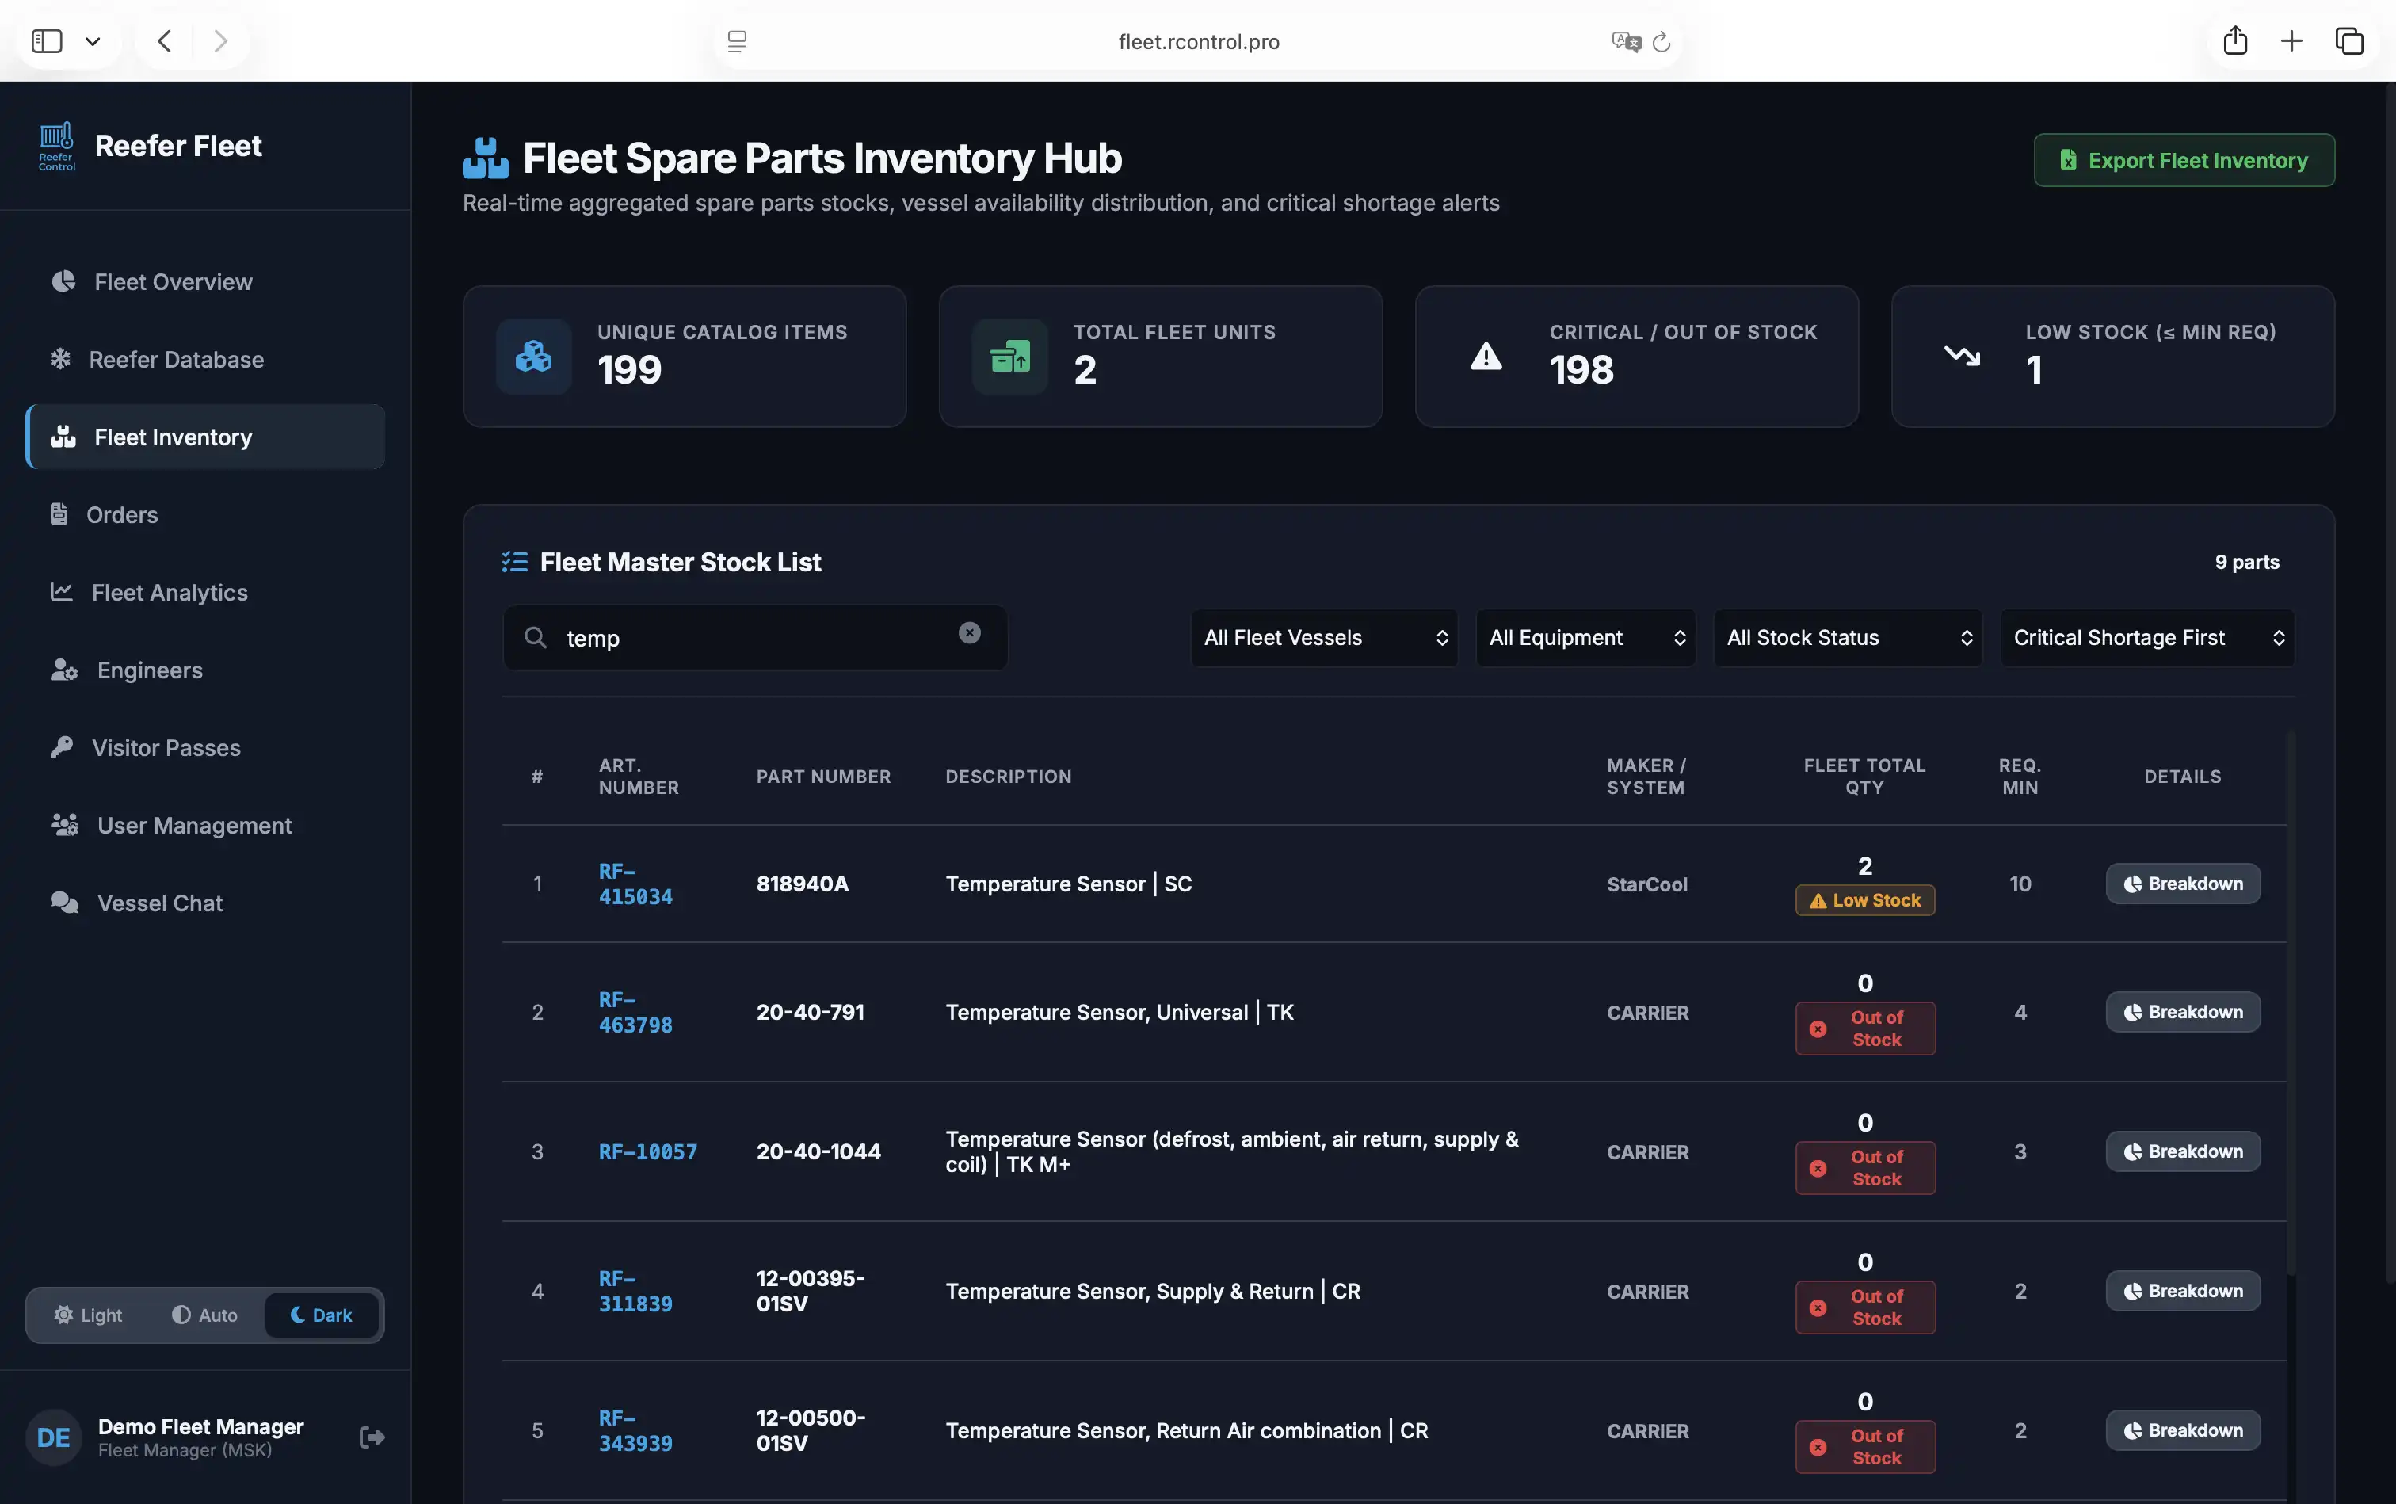Open Breakdown for part 818940A
Viewport: 2396px width, 1504px height.
click(x=2182, y=884)
